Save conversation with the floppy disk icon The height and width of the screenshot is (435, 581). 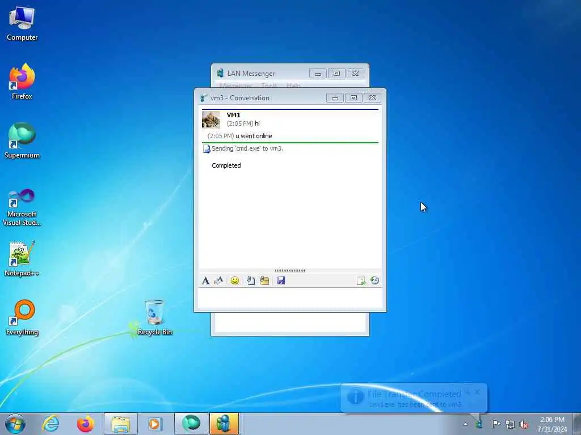[x=281, y=280]
